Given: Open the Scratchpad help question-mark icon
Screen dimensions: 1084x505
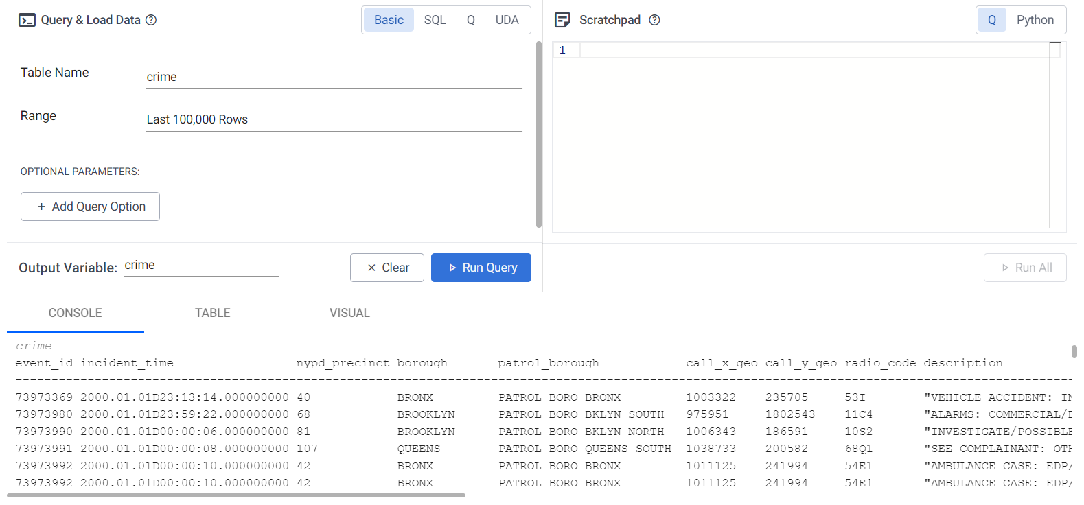Looking at the screenshot, I should pos(654,20).
